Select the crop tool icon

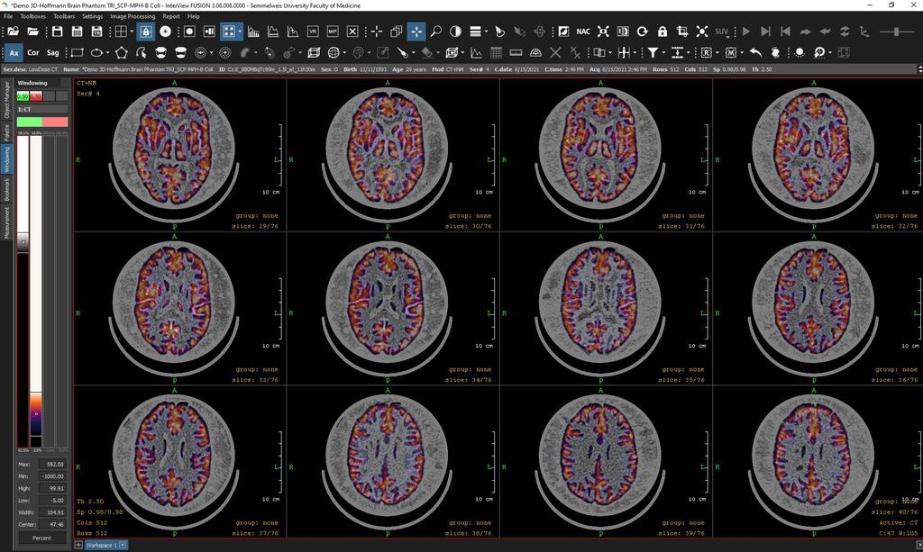pyautogui.click(x=682, y=32)
